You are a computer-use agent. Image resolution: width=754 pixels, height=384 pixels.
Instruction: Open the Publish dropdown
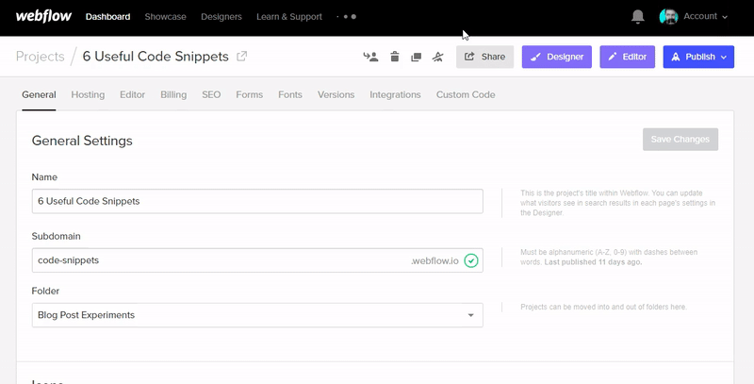(698, 57)
